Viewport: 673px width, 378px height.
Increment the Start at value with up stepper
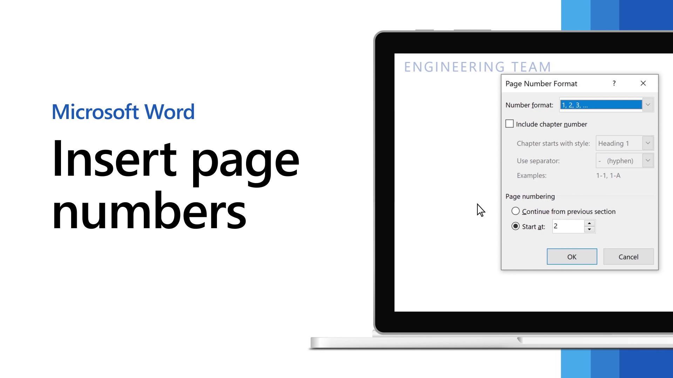pyautogui.click(x=590, y=223)
